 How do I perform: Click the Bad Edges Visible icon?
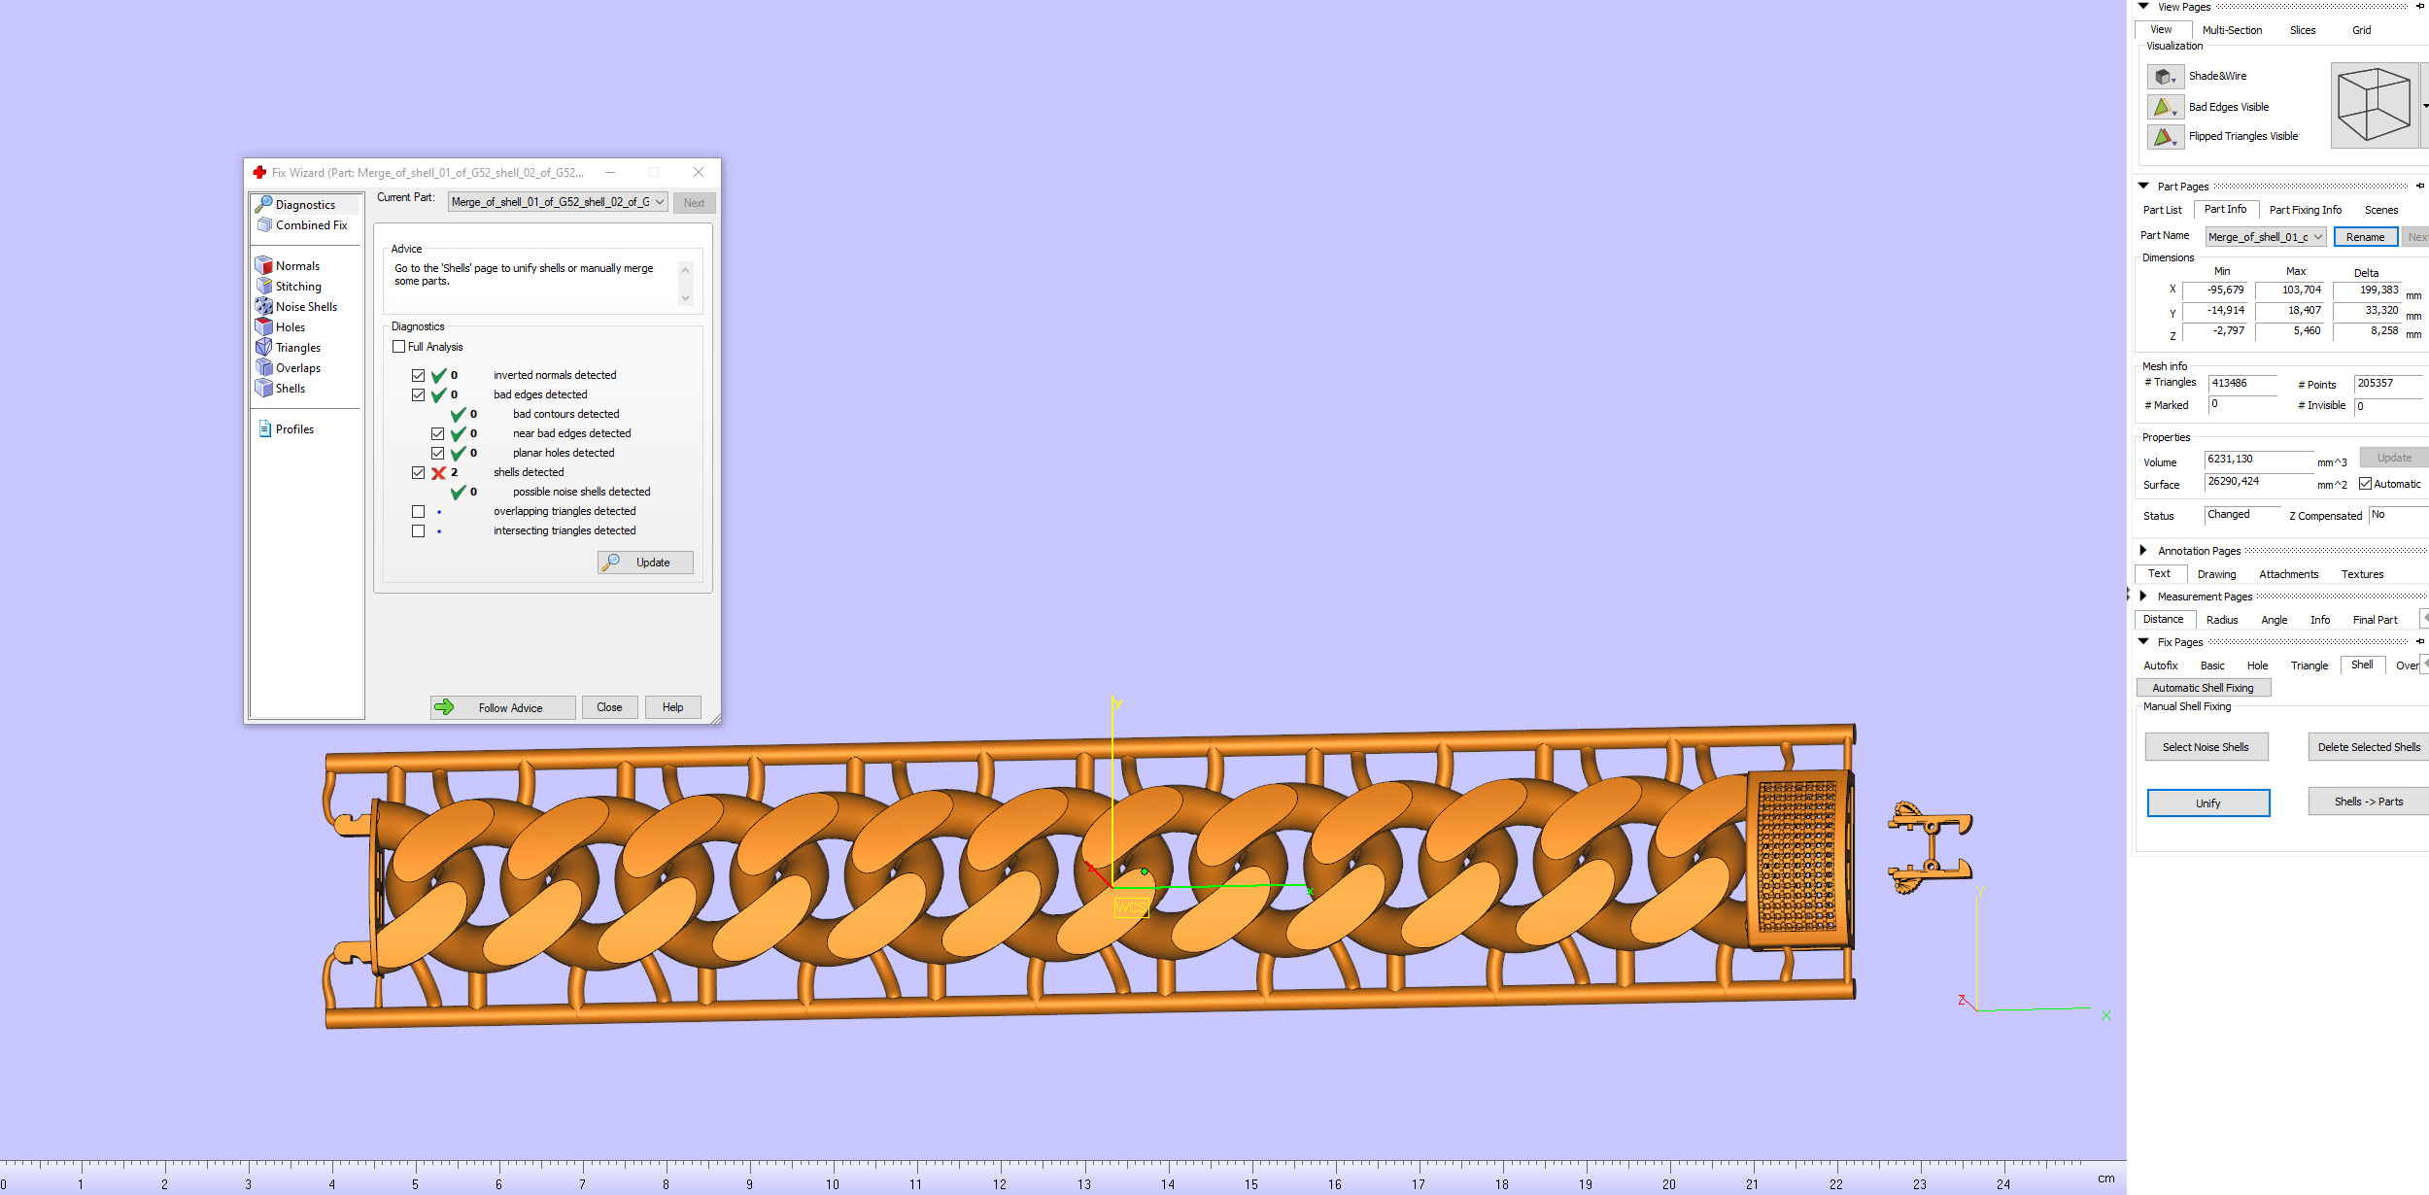(2165, 107)
